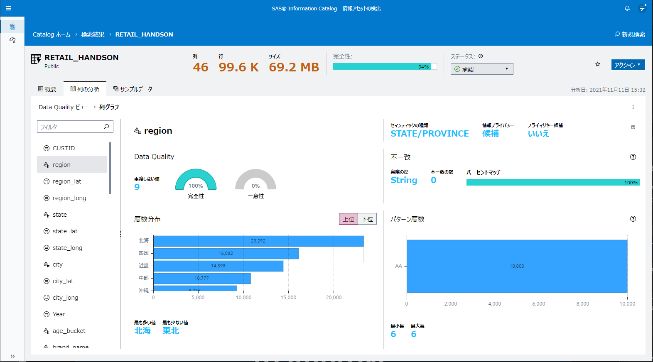The height and width of the screenshot is (362, 653).
Task: Click the 中部 frequency bar 10,777
Action: tap(202, 278)
